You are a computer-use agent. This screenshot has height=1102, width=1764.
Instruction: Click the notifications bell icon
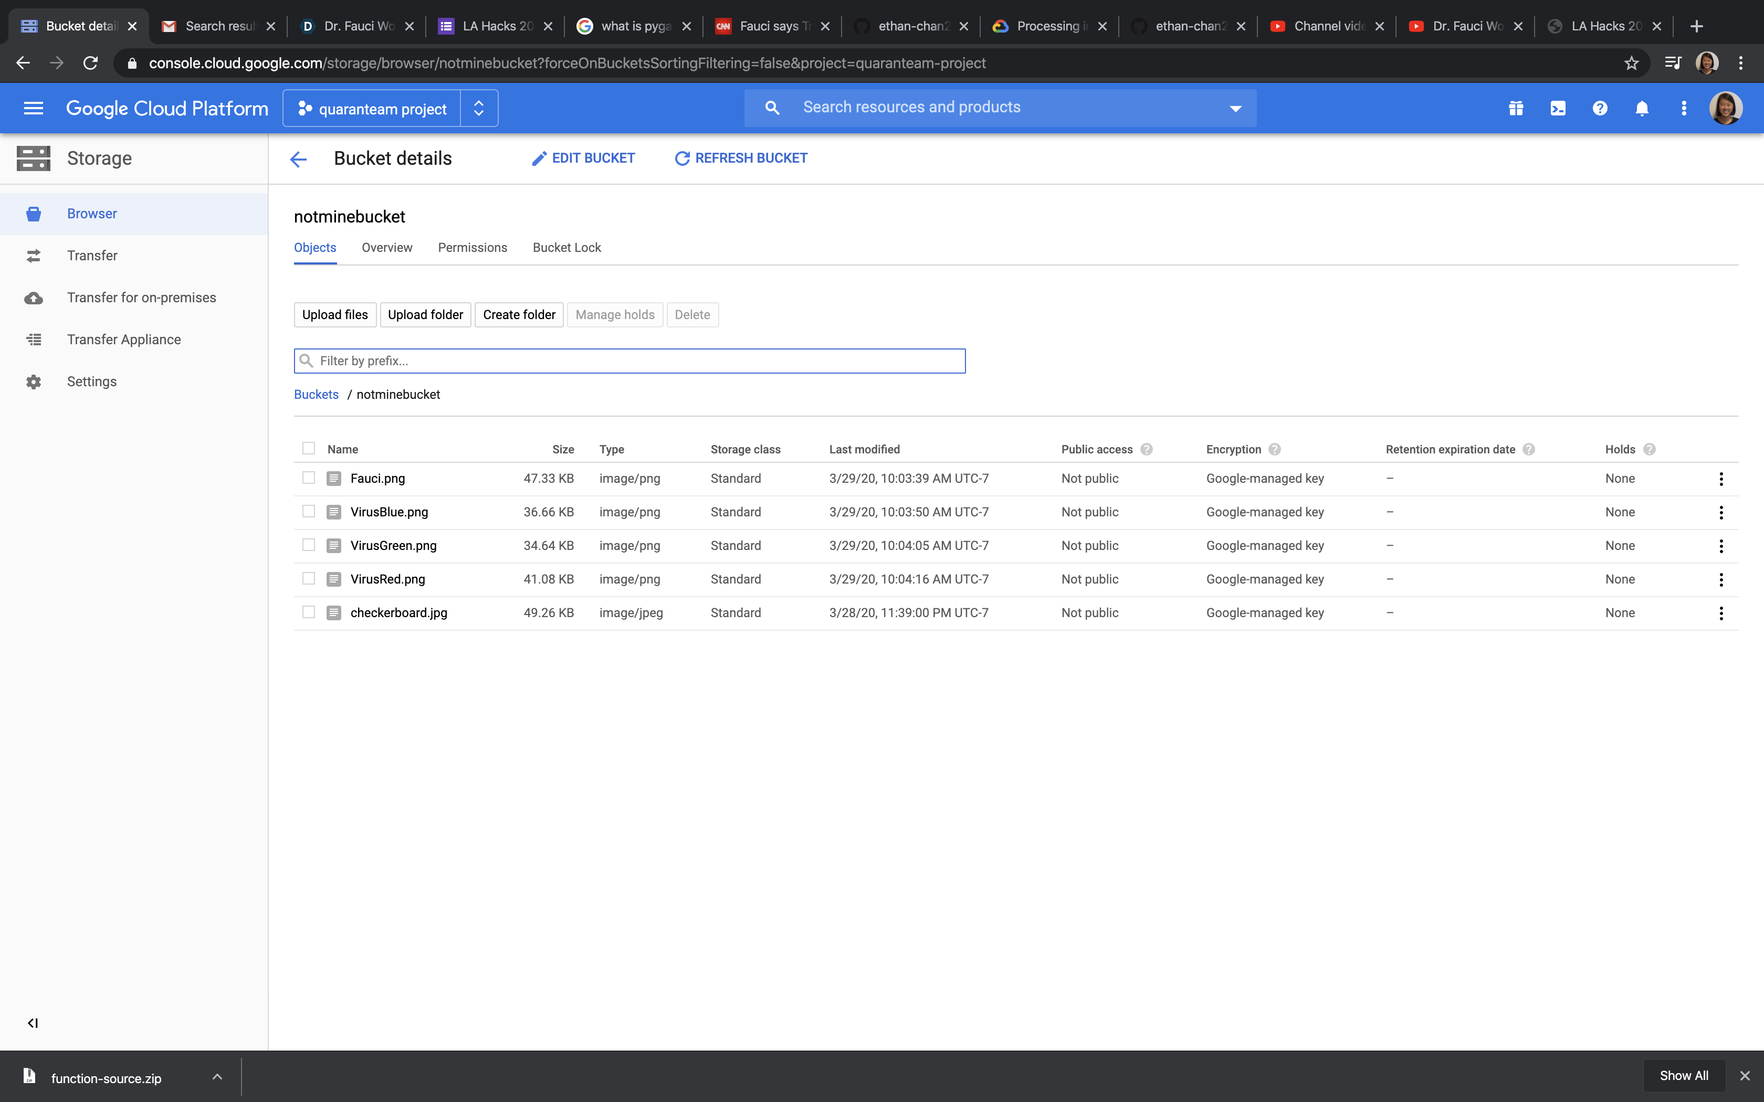pyautogui.click(x=1642, y=109)
